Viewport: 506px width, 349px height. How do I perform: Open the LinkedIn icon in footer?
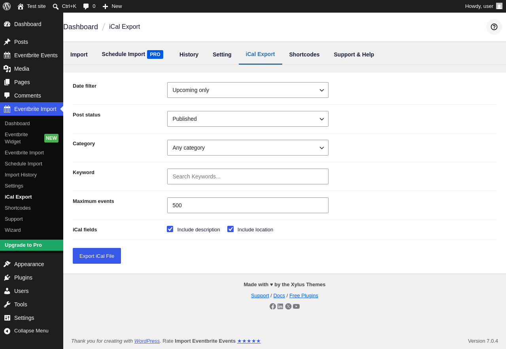(x=280, y=306)
